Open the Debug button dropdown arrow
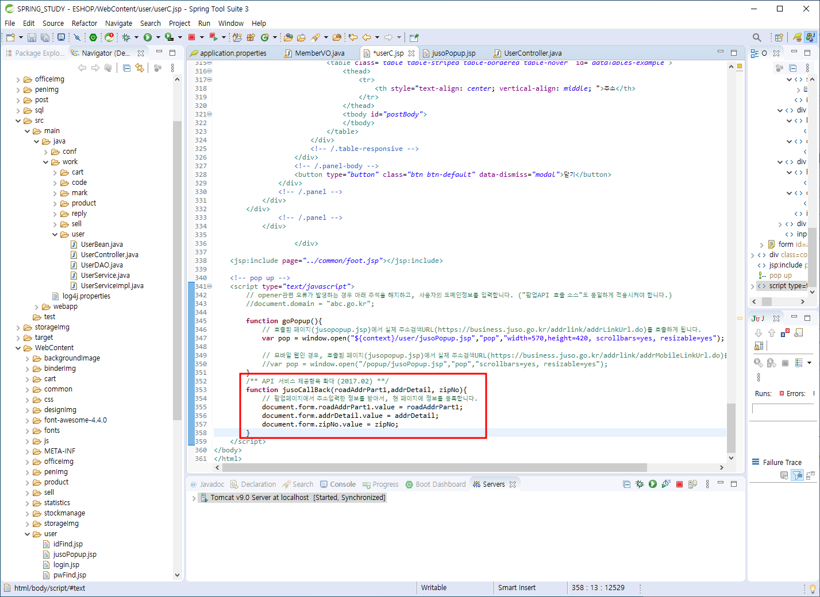Image resolution: width=820 pixels, height=597 pixels. click(x=136, y=37)
